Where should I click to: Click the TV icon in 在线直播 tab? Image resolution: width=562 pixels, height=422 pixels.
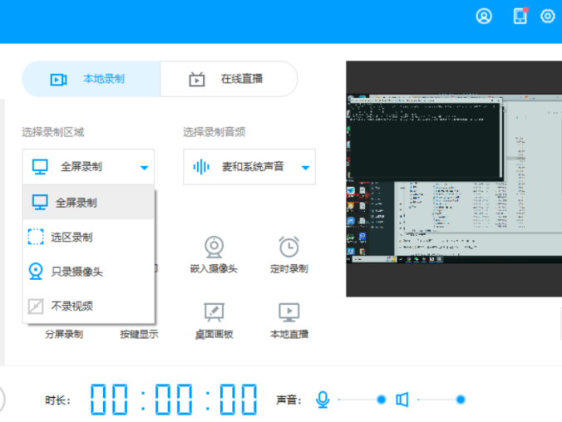click(197, 79)
